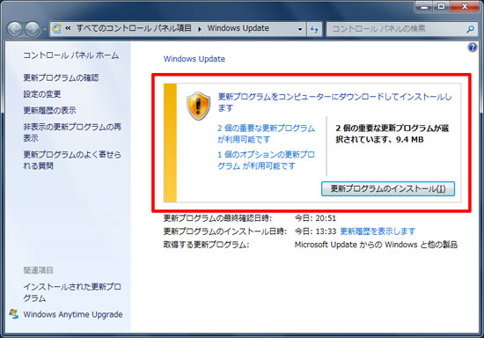Click the yellow warning shield icon
This screenshot has height=338, width=484.
199,106
